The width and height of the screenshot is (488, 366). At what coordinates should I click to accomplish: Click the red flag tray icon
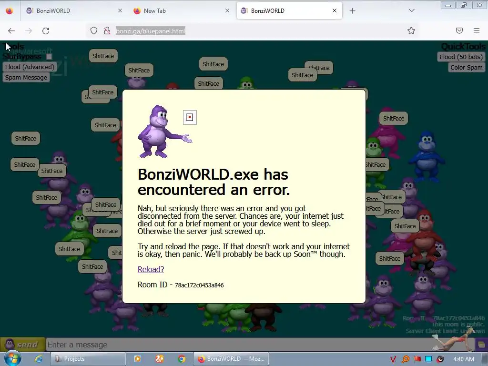pyautogui.click(x=417, y=359)
